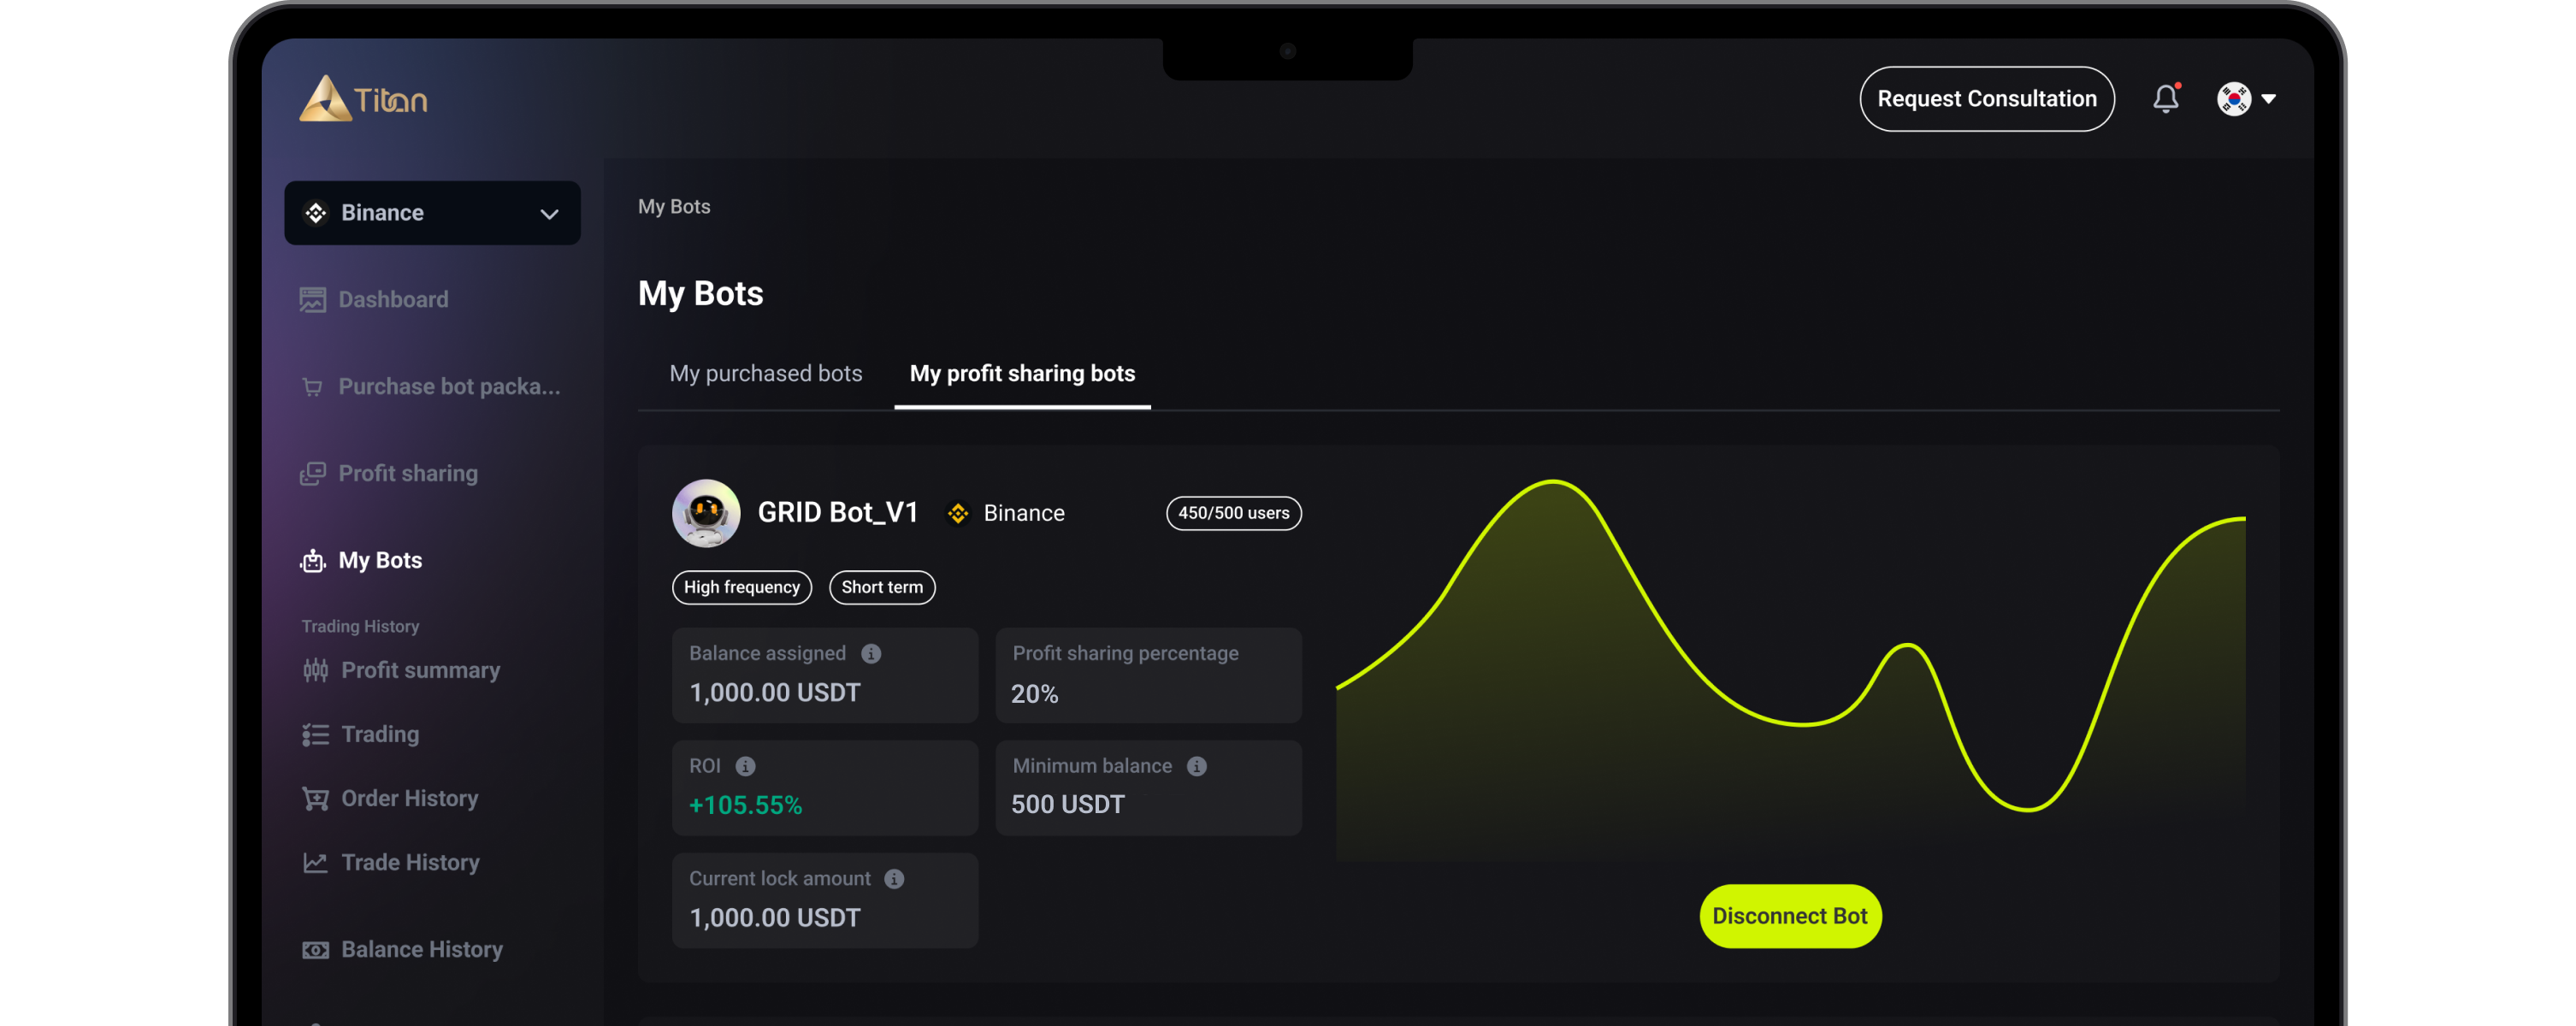Open the language flag dropdown
This screenshot has height=1026, width=2576.
(2268, 99)
